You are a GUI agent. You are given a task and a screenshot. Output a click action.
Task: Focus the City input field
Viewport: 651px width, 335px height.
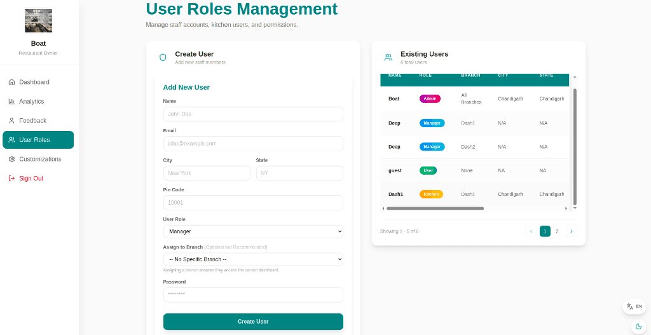click(207, 173)
